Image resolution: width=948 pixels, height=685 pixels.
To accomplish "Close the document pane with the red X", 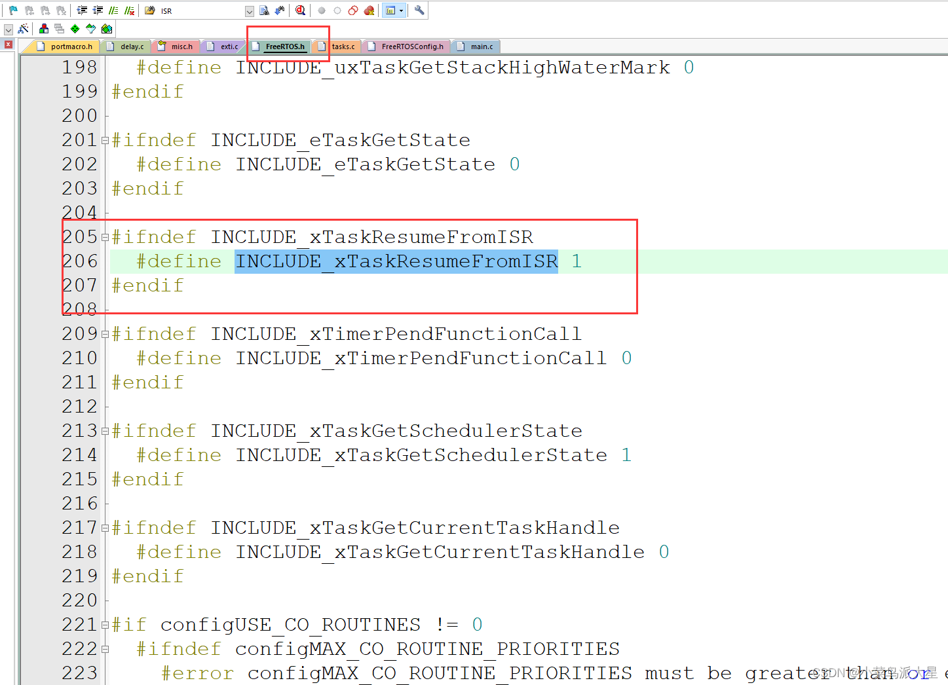I will pos(7,44).
